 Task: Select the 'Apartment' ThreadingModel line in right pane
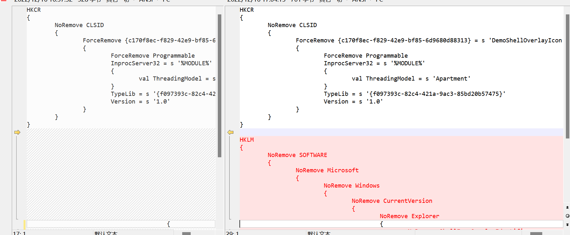click(x=411, y=79)
